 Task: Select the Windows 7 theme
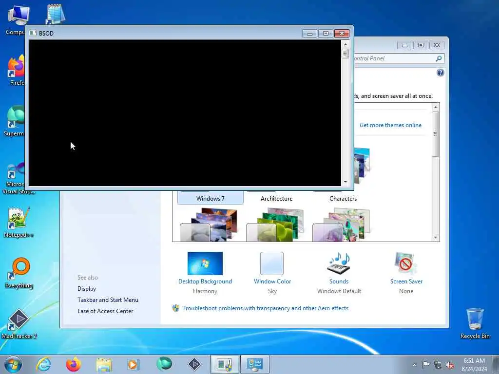(211, 197)
